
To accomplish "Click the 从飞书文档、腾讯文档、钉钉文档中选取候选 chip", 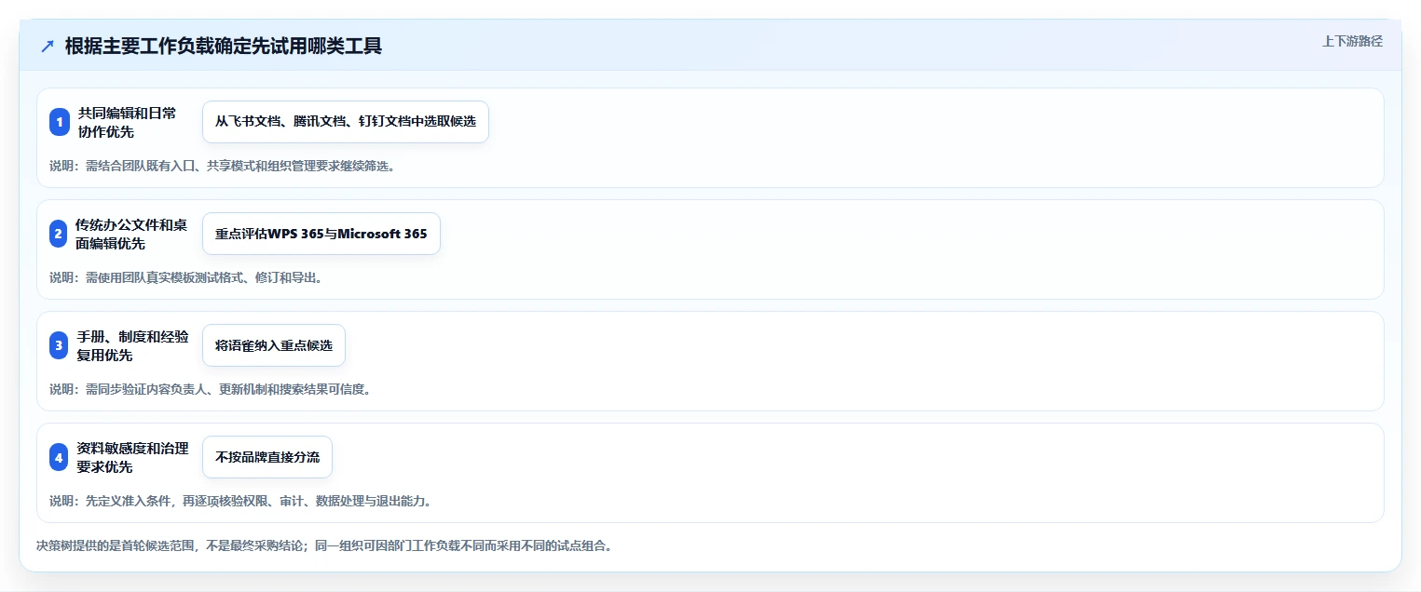I will click(x=346, y=122).
